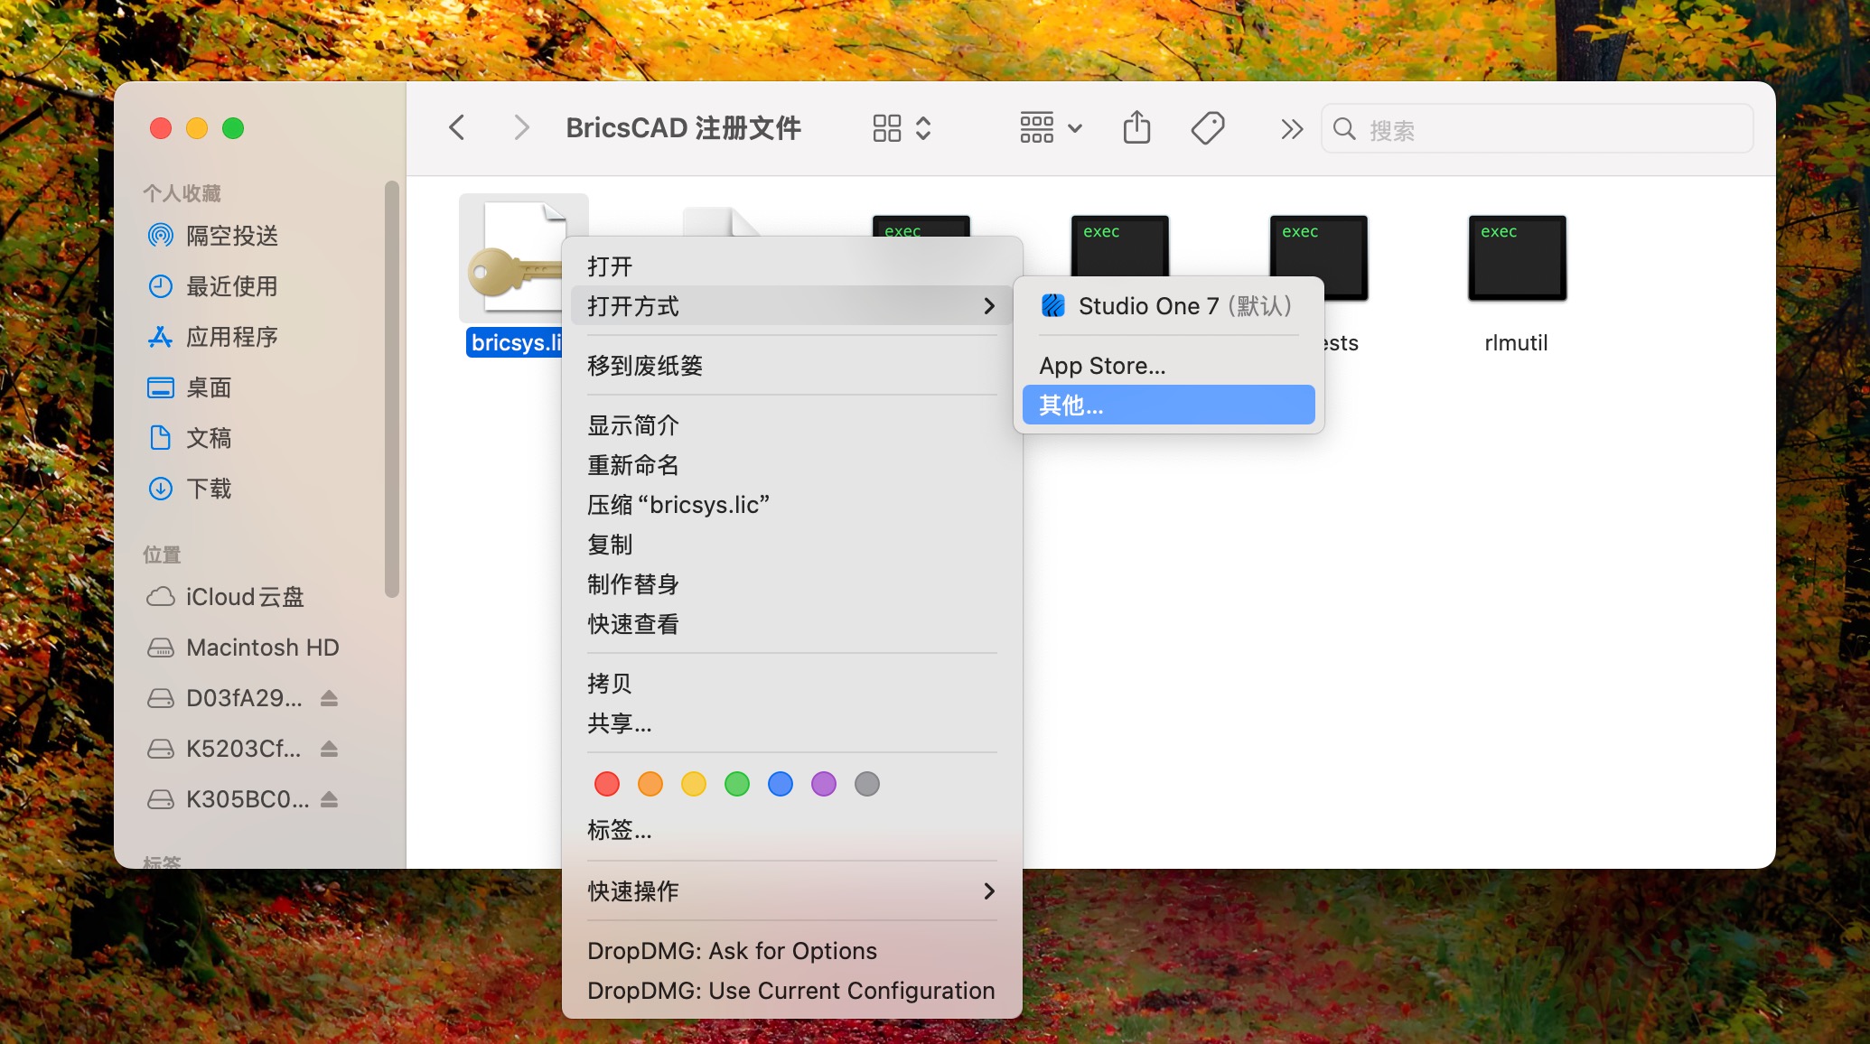
Task: Click the Share toolbar icon
Action: click(1136, 128)
